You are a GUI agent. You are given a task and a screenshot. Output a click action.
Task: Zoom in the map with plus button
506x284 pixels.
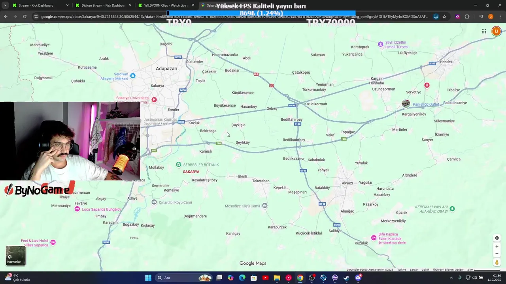pyautogui.click(x=497, y=247)
